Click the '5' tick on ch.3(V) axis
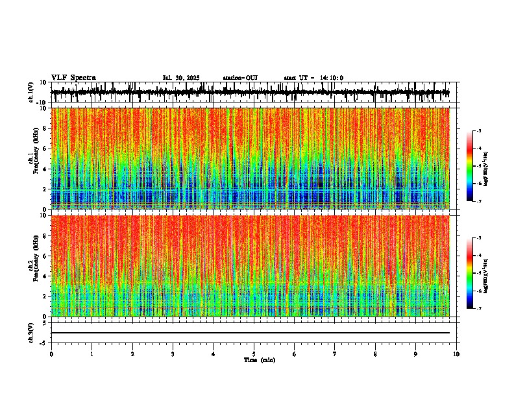This screenshot has height=397, width=514. [x=45, y=323]
